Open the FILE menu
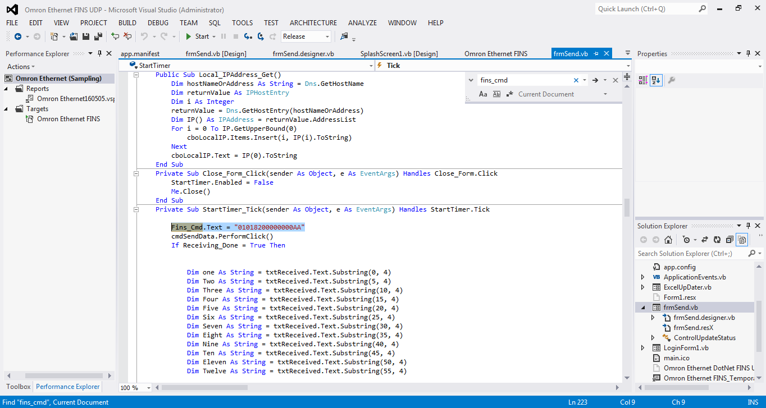Screen dimensions: 766x408 pyautogui.click(x=12, y=23)
